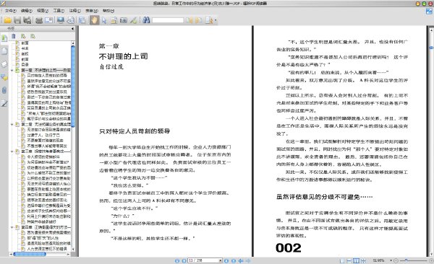The height and width of the screenshot is (264, 434).
Task: Click the Save floppy disk icon
Action: click(17, 20)
